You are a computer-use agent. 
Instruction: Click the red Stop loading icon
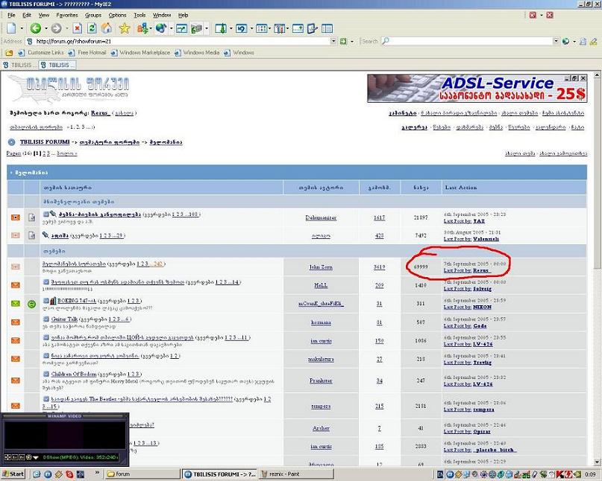(x=78, y=28)
